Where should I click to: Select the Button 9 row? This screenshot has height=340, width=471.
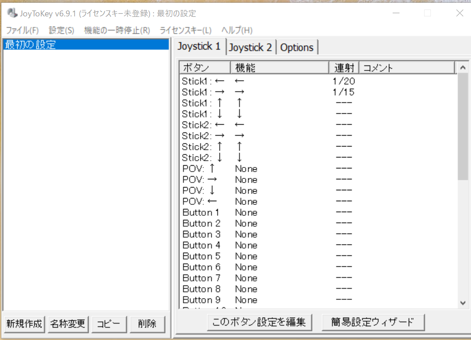[x=318, y=300]
